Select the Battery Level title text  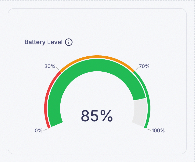[43, 42]
